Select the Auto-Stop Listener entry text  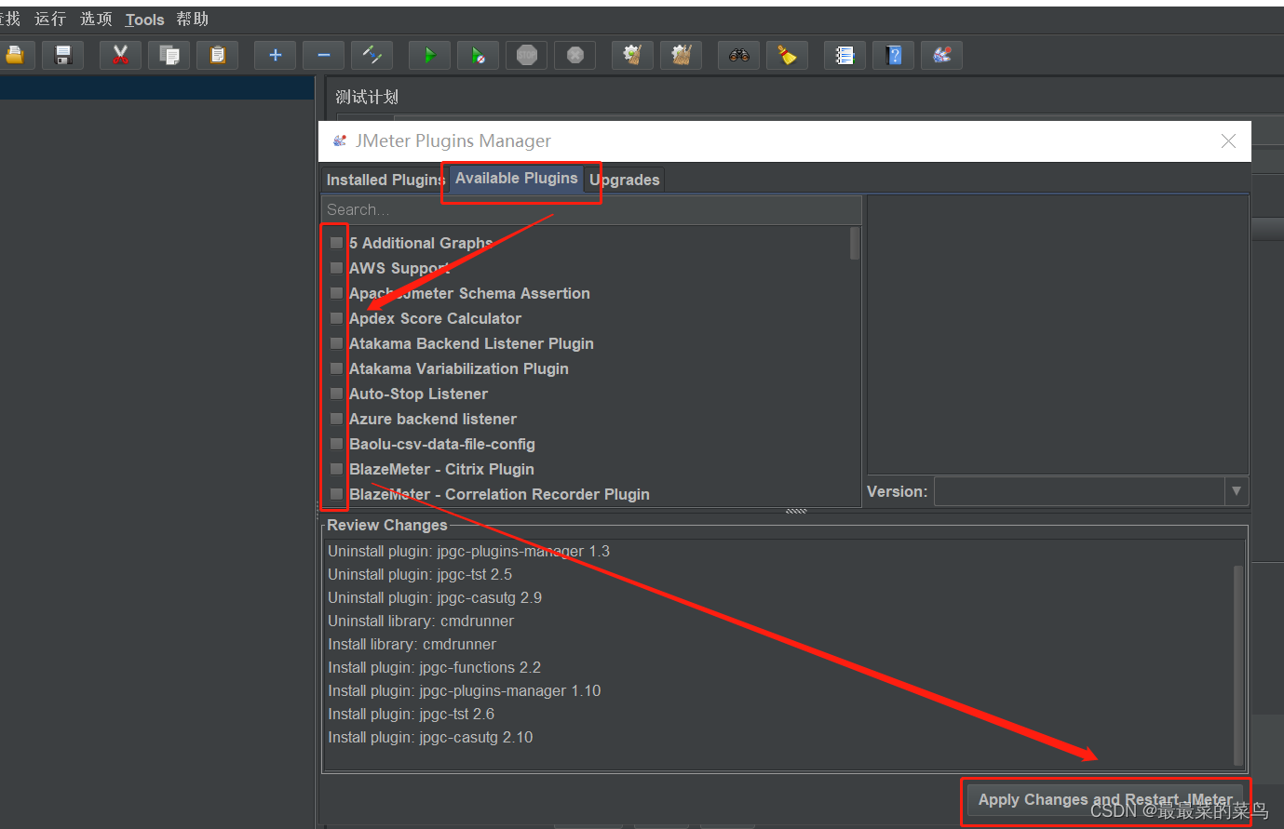pos(418,394)
